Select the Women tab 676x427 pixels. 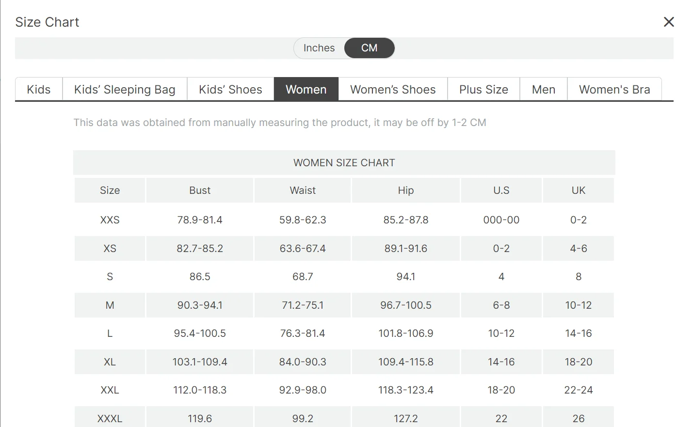pyautogui.click(x=306, y=89)
